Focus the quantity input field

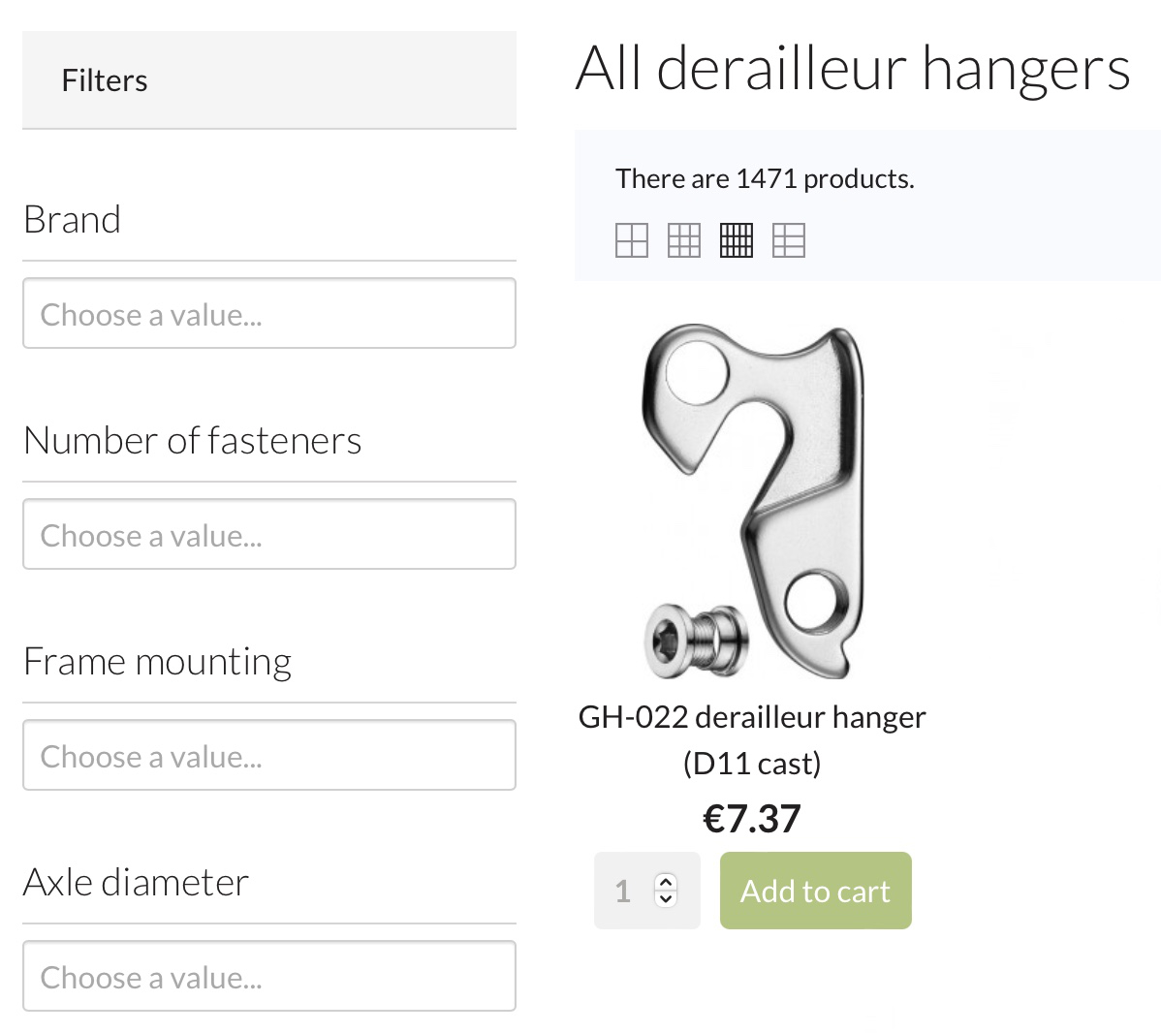pos(625,891)
